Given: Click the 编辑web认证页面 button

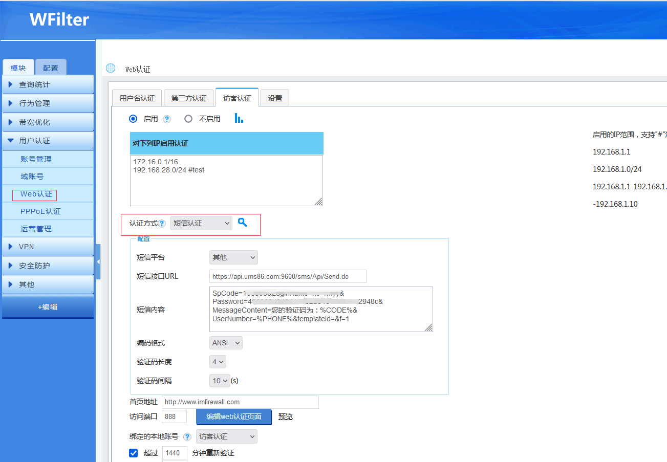Looking at the screenshot, I should click(233, 416).
